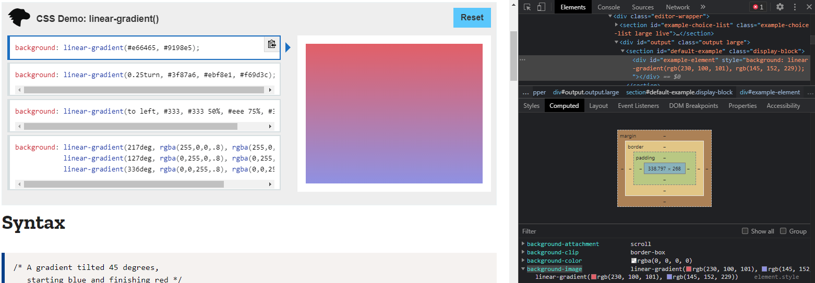
Task: Click the page's vertical scrollbar thumb
Action: 513,56
